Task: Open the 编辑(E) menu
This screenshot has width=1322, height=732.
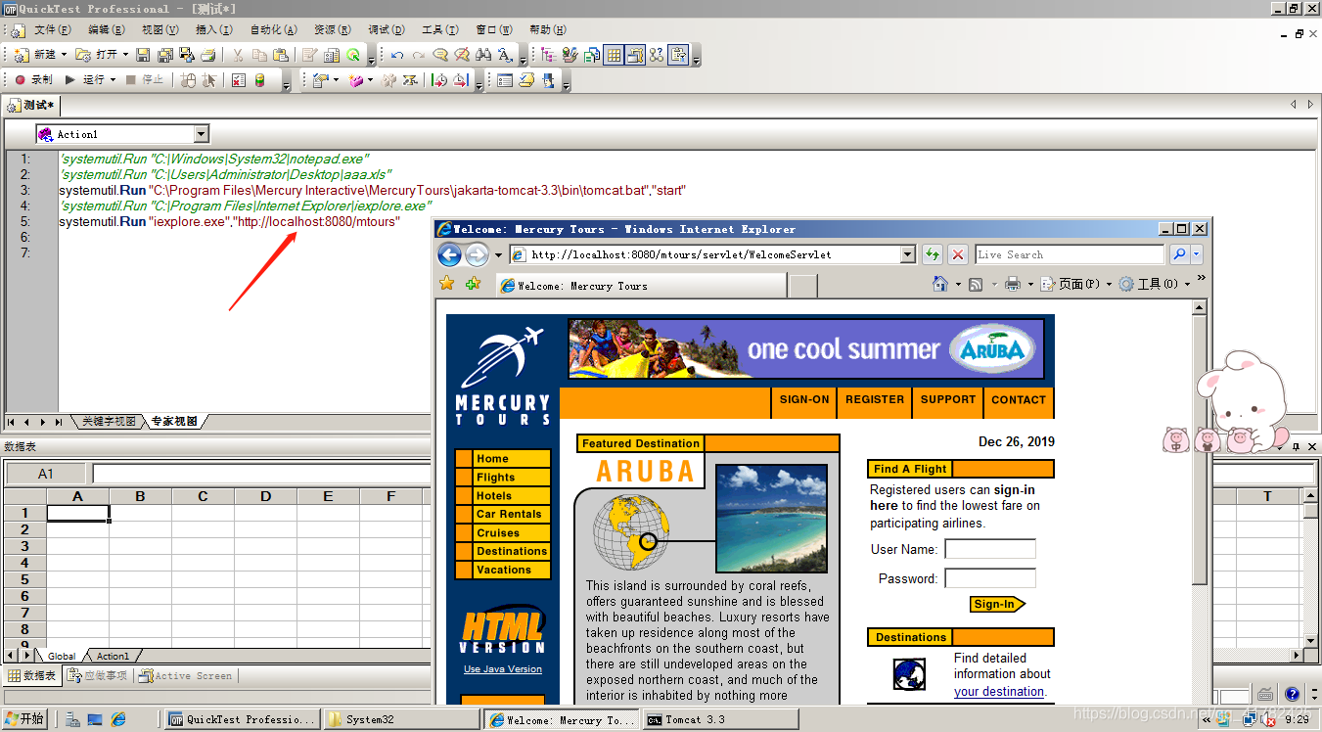Action: [107, 30]
